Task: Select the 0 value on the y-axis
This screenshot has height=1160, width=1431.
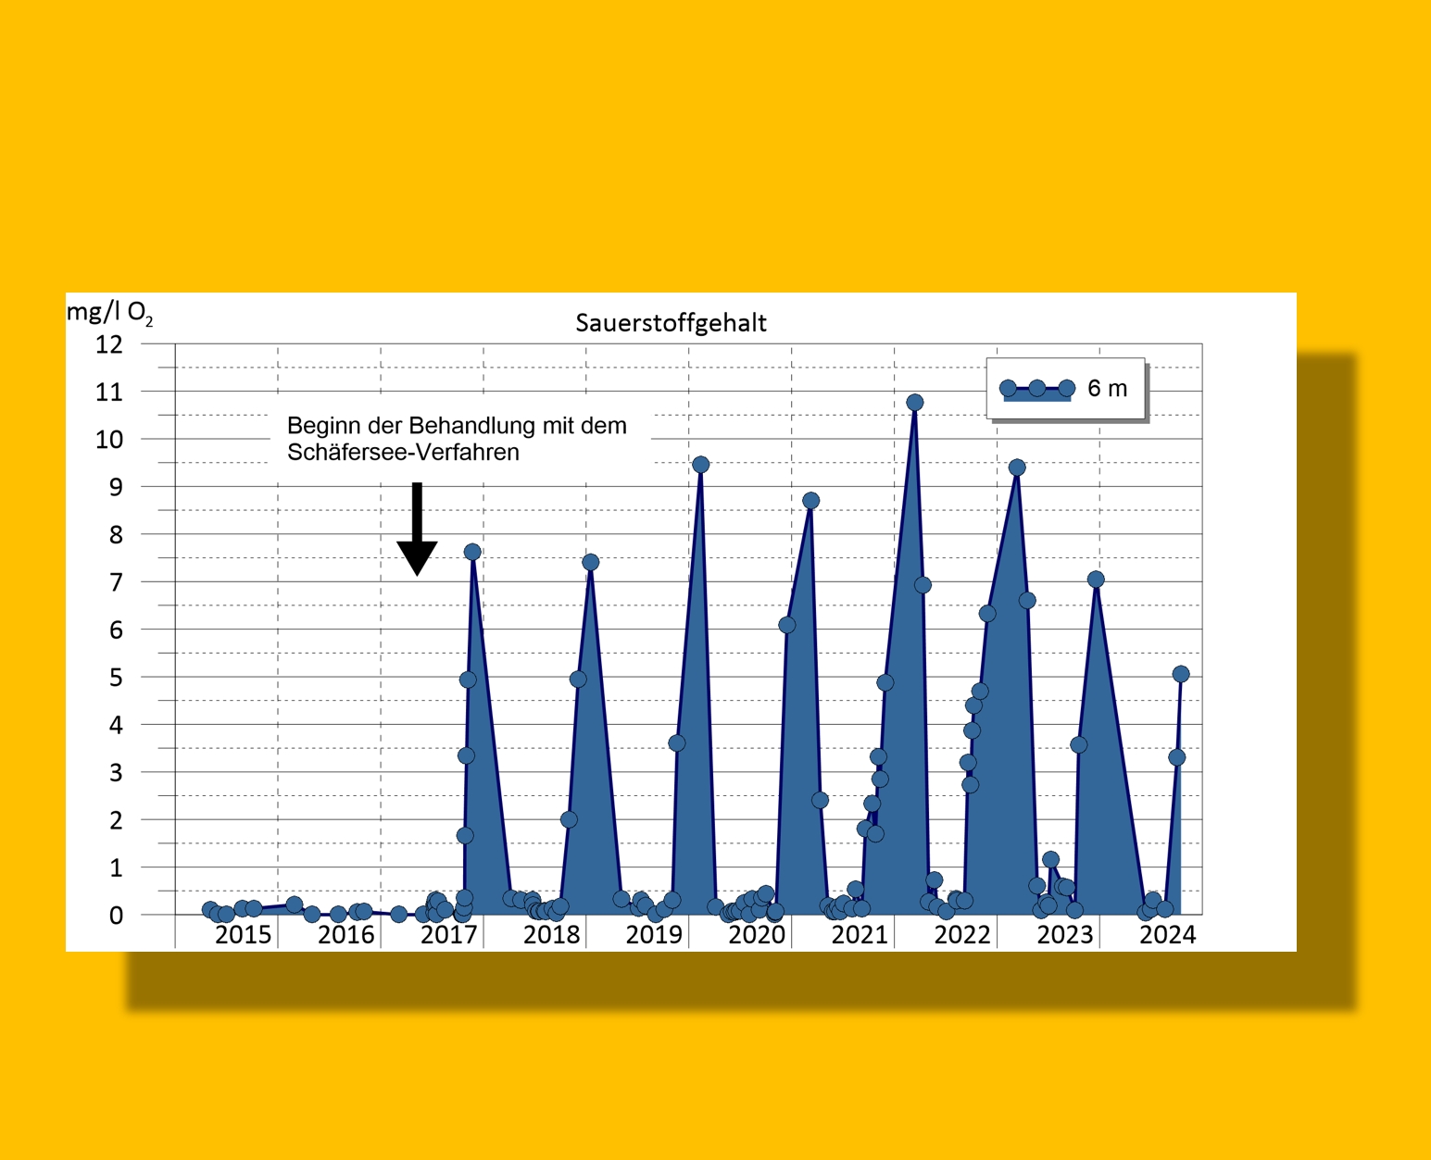Action: [116, 916]
